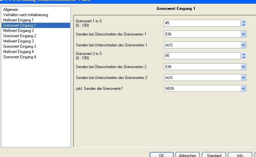Click the Abbrechen button
The height and width of the screenshot is (157, 256).
(187, 155)
